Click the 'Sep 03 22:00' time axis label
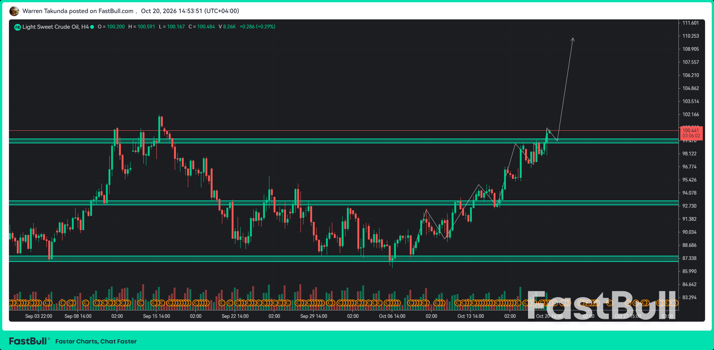The image size is (714, 350). 39,316
